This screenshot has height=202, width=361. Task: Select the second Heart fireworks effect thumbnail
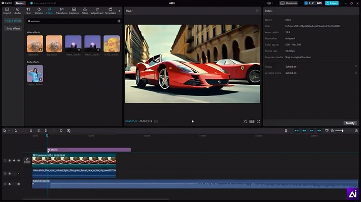coord(92,44)
